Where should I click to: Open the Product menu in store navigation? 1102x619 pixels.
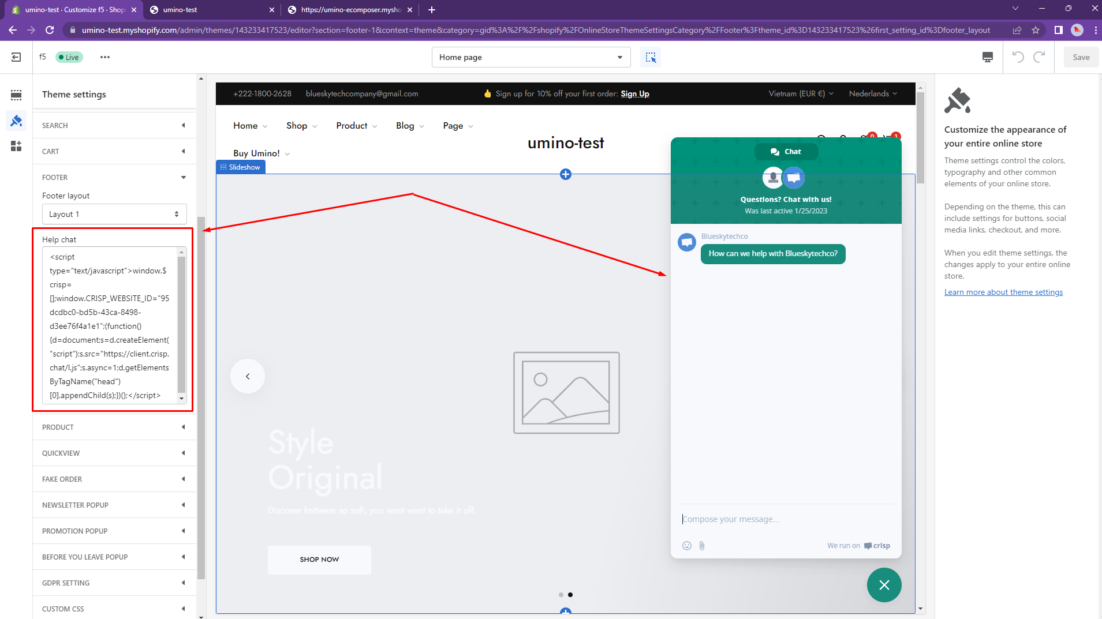(x=357, y=126)
